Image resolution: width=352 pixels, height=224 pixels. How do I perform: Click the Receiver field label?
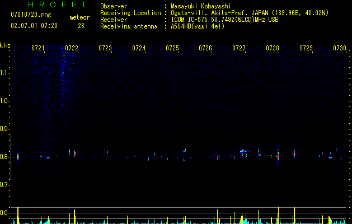[x=114, y=20]
